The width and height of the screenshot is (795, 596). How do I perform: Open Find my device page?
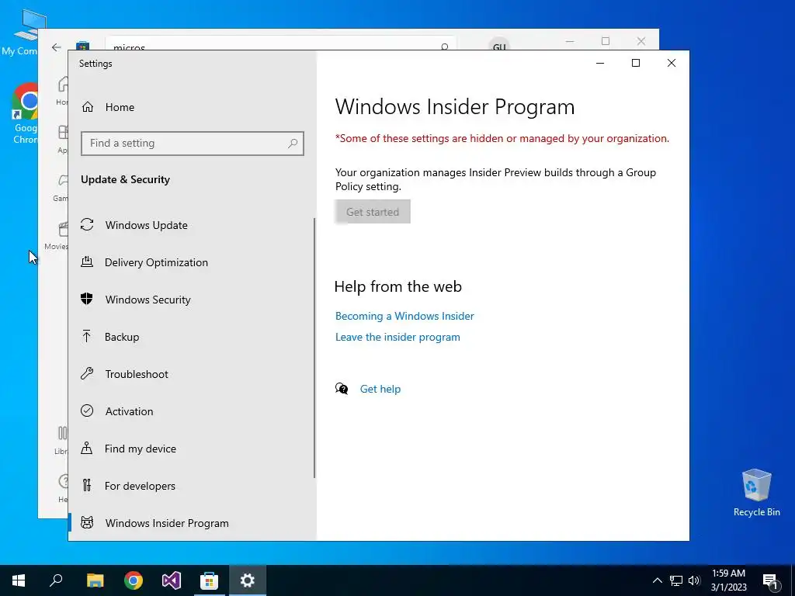tap(191, 449)
